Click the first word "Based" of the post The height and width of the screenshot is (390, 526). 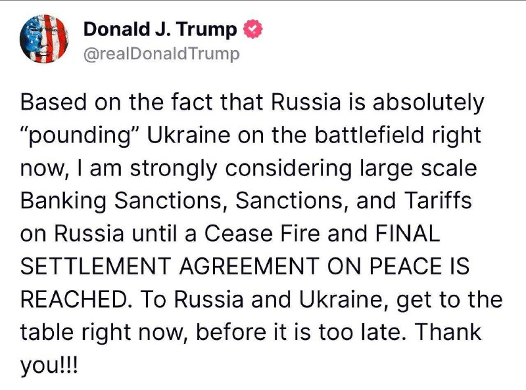(54, 102)
